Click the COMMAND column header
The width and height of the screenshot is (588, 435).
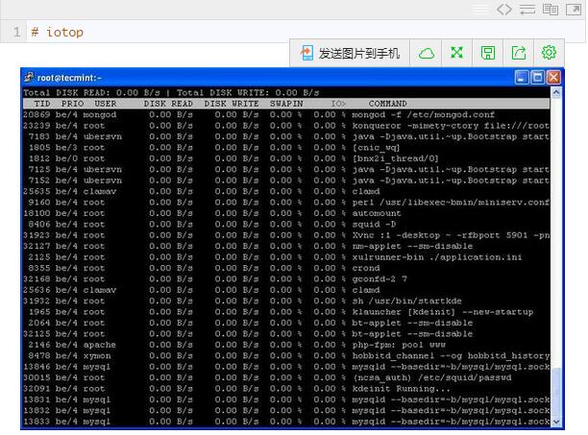(x=387, y=104)
